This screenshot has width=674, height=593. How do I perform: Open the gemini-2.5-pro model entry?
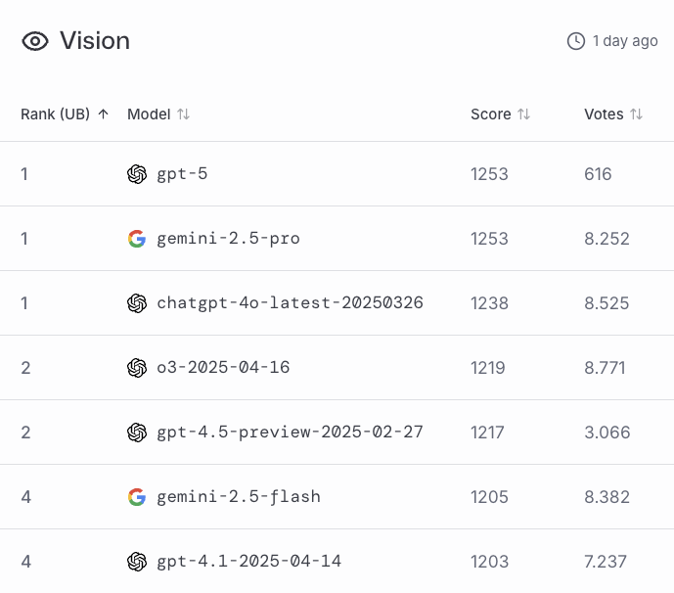point(228,239)
